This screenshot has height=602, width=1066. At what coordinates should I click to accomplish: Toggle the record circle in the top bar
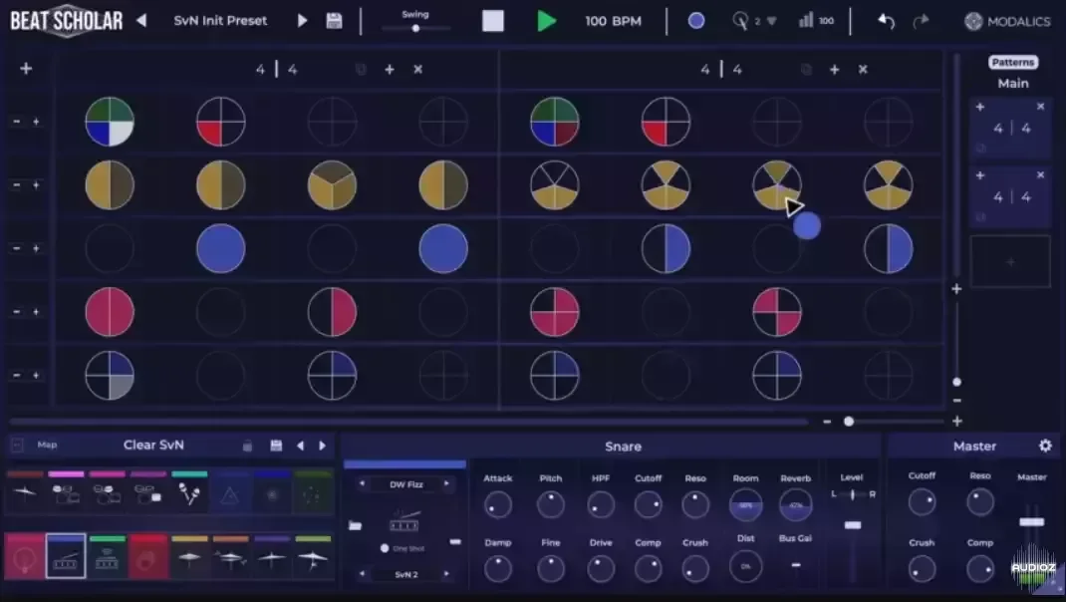[x=696, y=21]
